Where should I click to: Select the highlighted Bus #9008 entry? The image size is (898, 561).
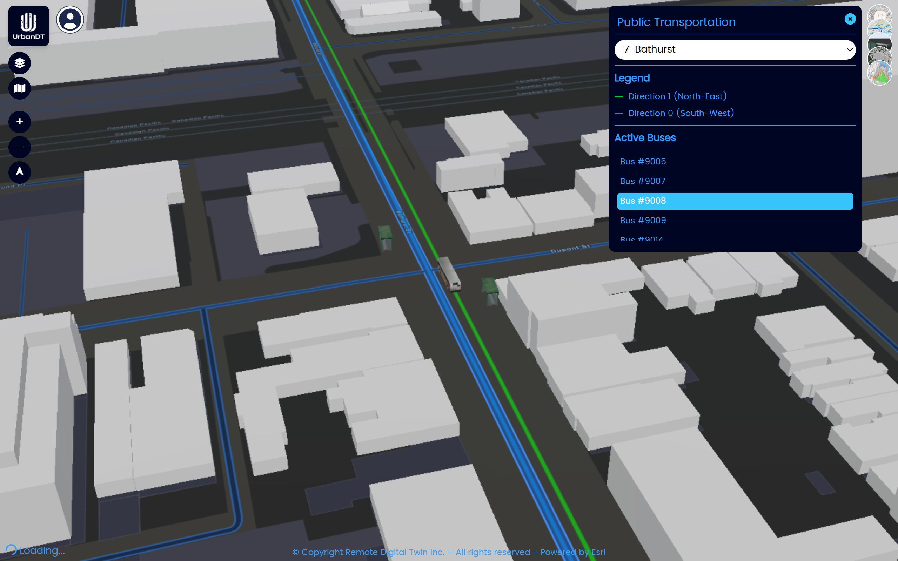click(735, 201)
